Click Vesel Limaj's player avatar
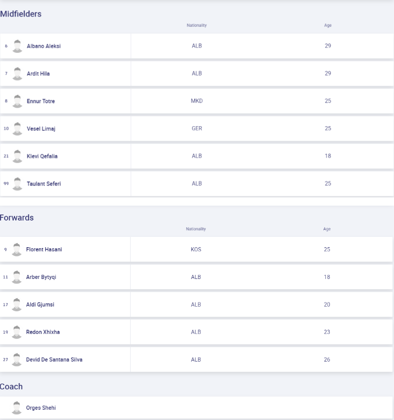 17,129
